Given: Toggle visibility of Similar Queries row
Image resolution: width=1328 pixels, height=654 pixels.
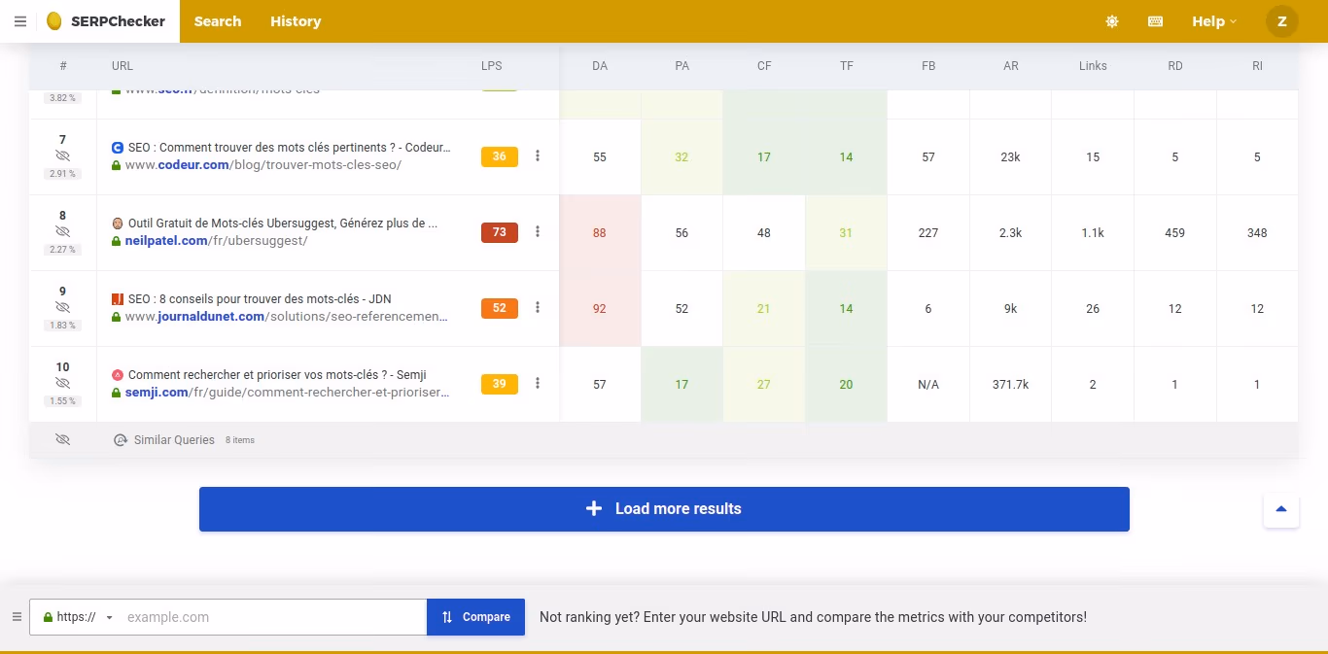Looking at the screenshot, I should point(63,440).
